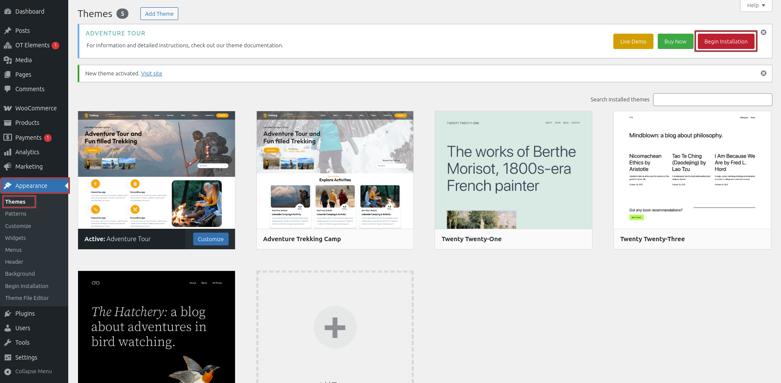Image resolution: width=781 pixels, height=383 pixels.
Task: Click the Live Demo button
Action: point(633,41)
